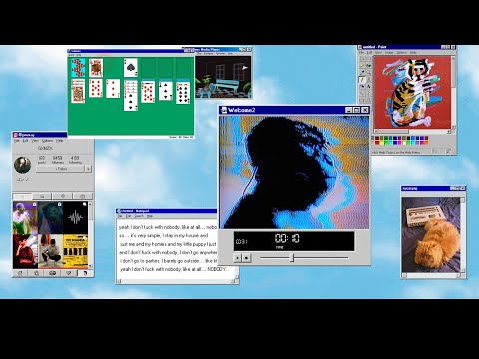Select the Free-Form Select tool in Paint

click(362, 59)
